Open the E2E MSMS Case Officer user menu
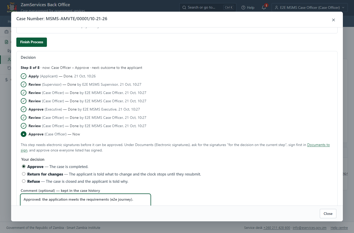Viewport: 354px width, 233px height. point(310,8)
